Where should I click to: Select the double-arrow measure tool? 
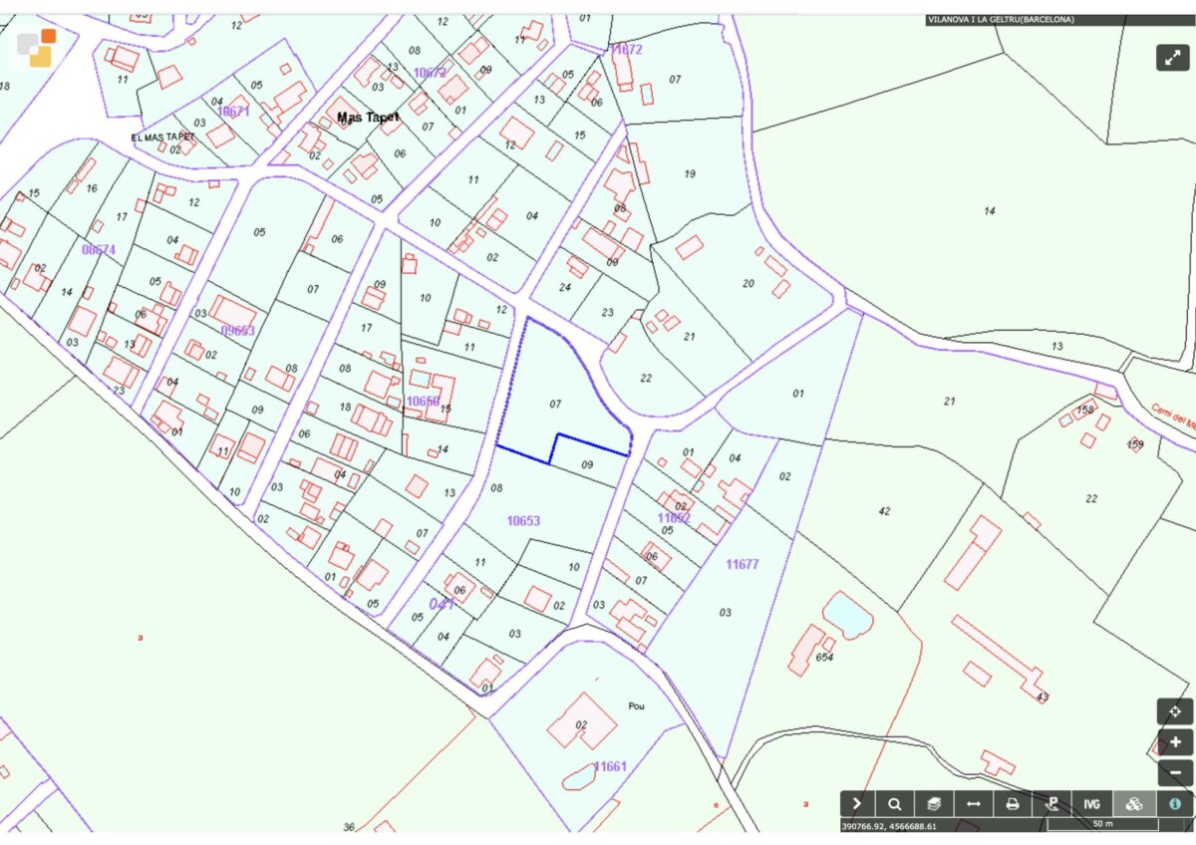click(x=973, y=804)
